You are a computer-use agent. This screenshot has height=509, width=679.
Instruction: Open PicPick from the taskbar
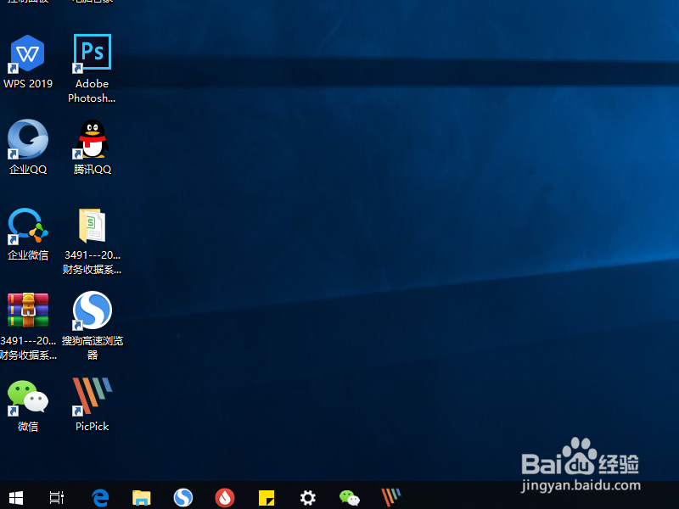[x=391, y=498]
